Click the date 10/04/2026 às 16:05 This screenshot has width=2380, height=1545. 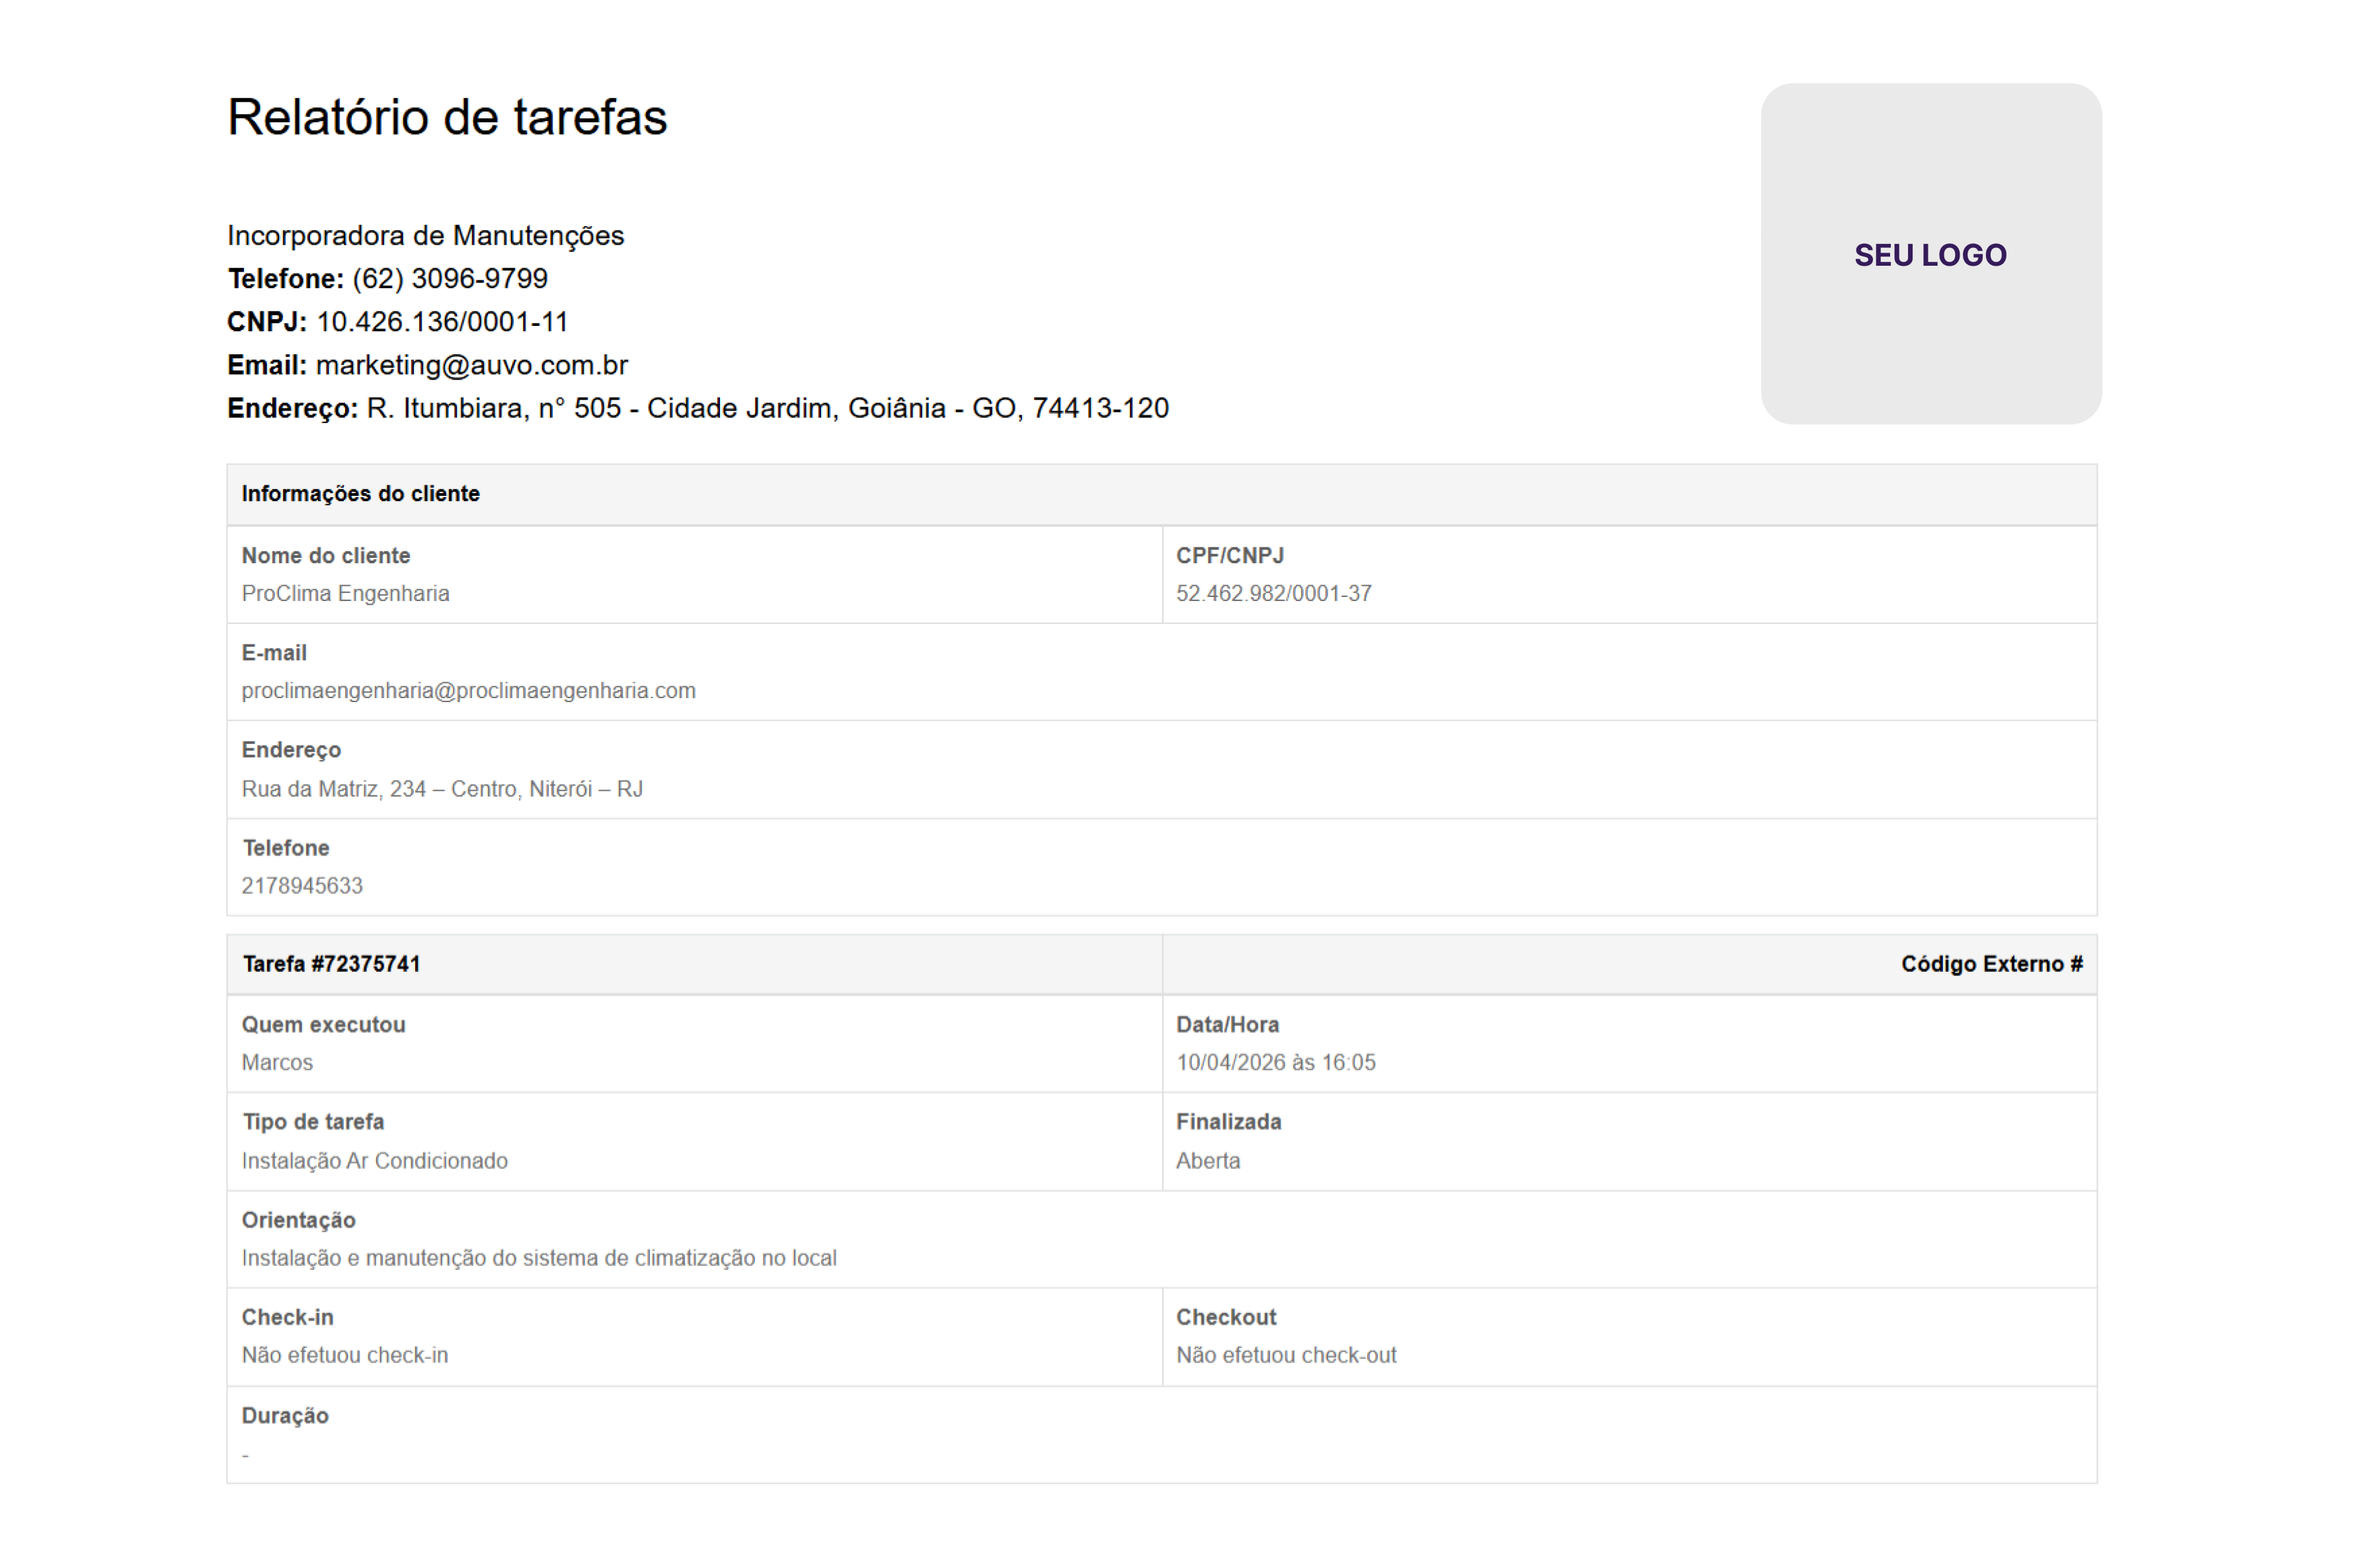[x=1275, y=1062]
